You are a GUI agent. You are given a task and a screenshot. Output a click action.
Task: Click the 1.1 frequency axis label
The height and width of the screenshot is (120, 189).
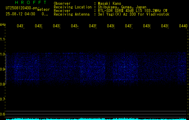(2, 39)
